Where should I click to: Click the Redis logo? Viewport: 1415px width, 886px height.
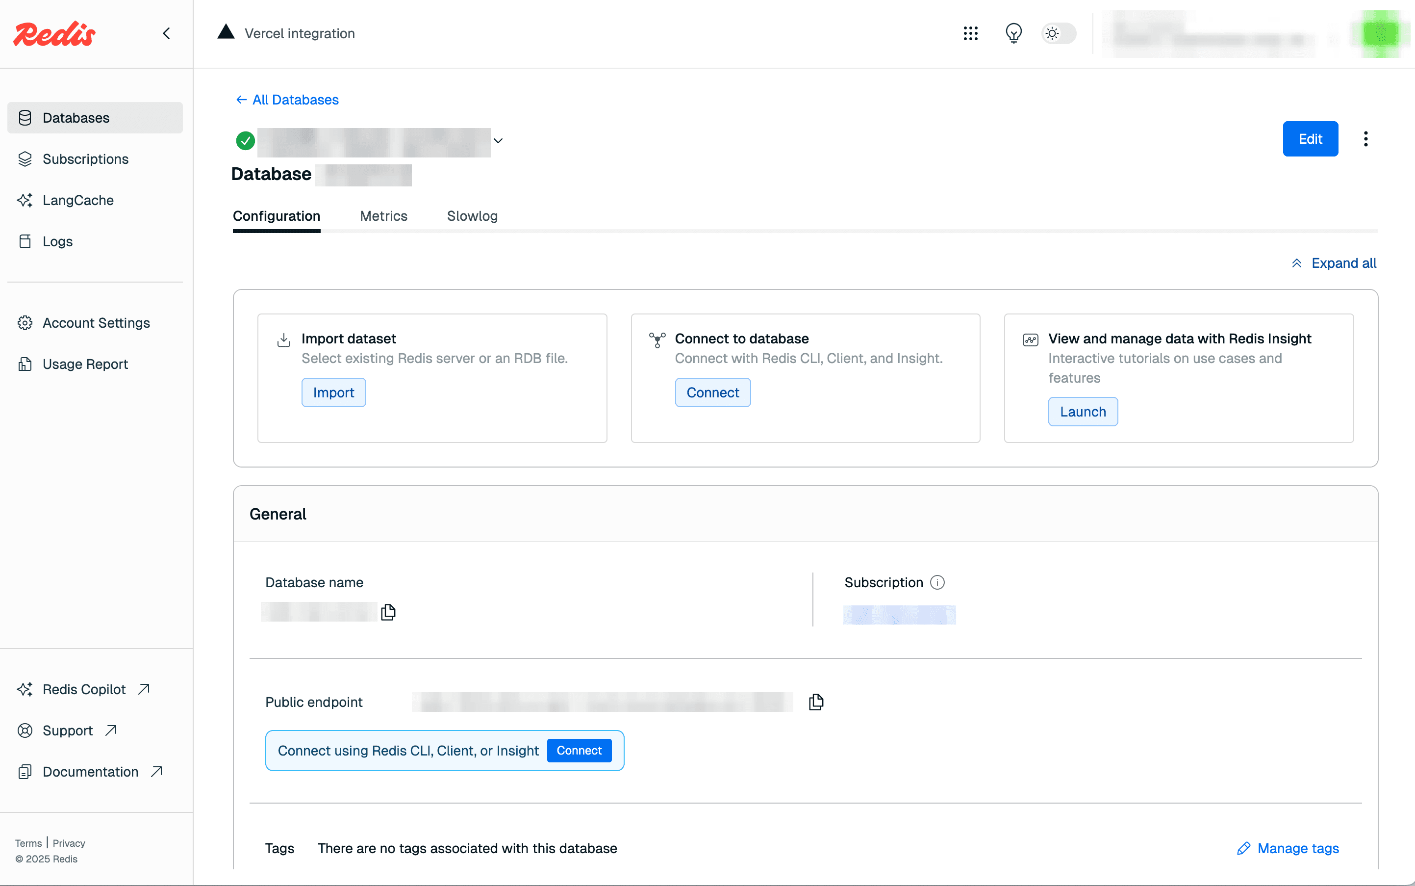53,33
